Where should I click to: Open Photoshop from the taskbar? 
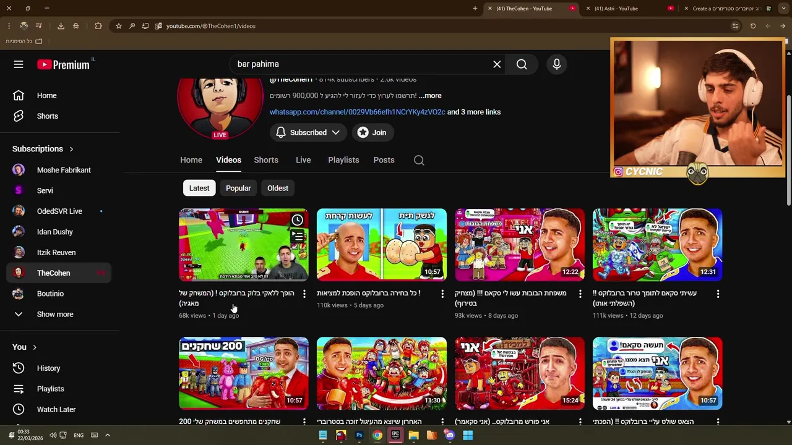(359, 435)
